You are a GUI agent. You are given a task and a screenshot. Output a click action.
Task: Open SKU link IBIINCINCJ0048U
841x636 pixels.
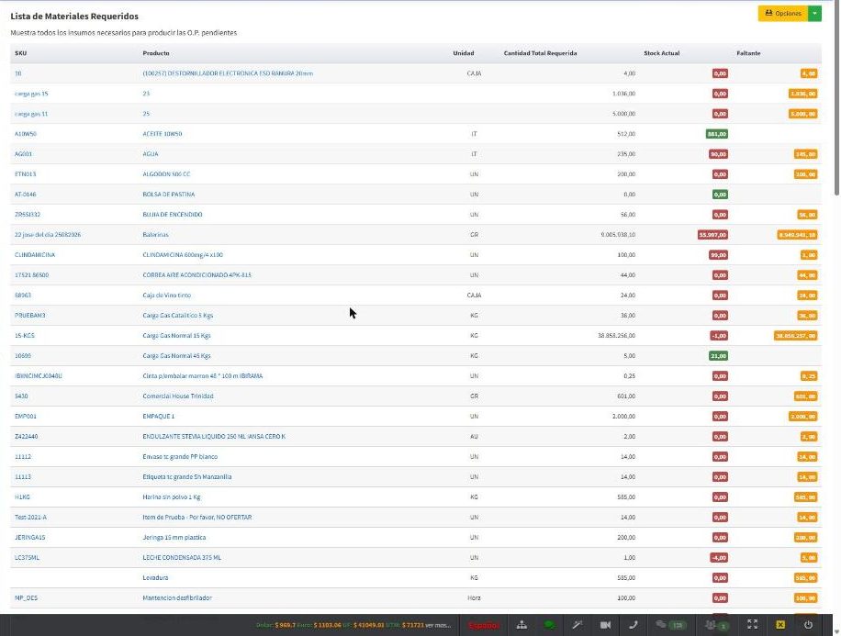(x=38, y=376)
